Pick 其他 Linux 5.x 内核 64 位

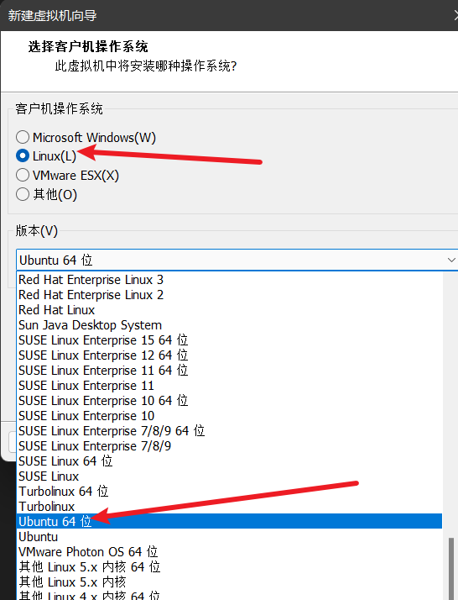[x=229, y=567]
